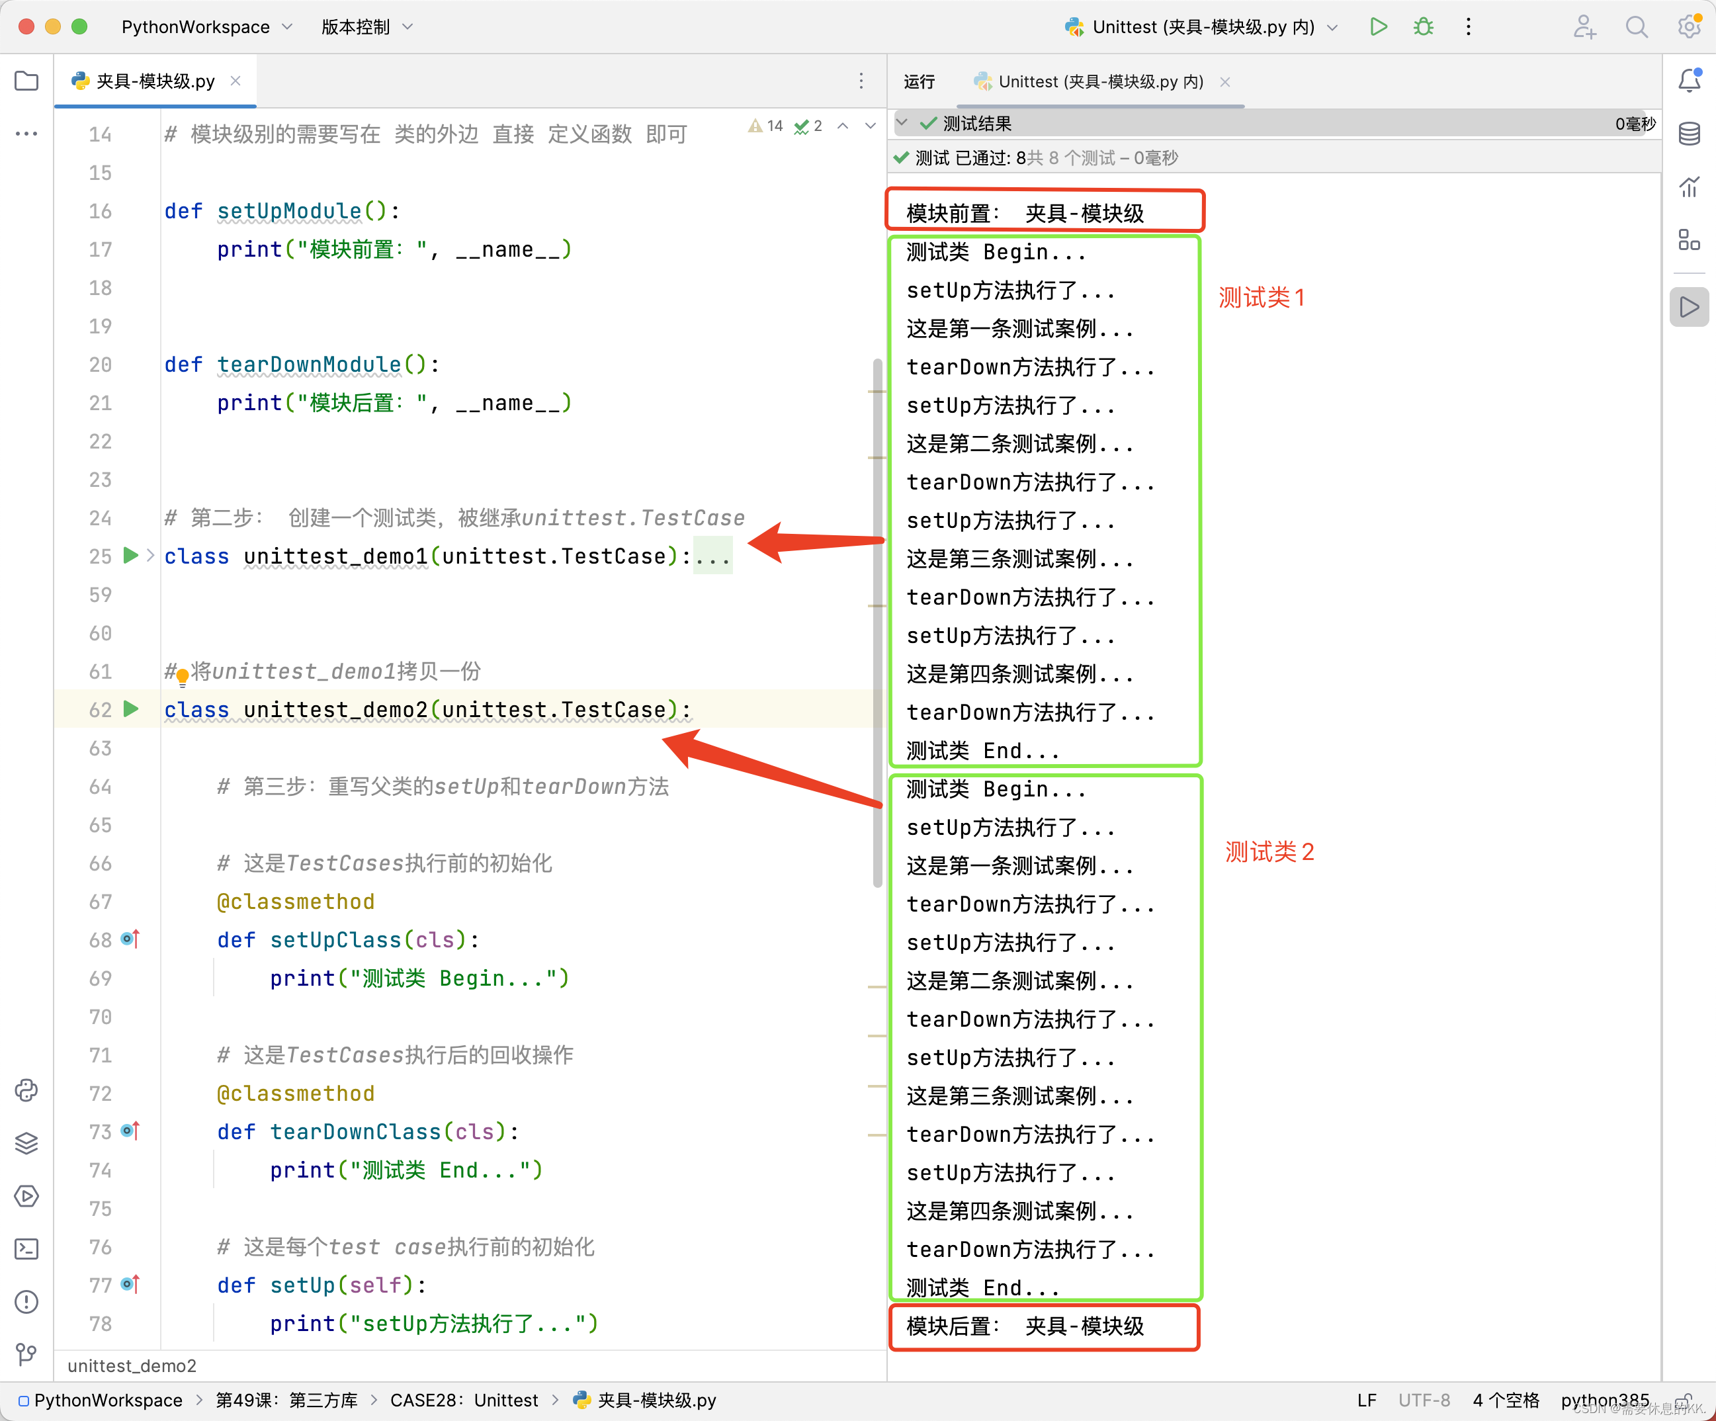1716x1421 pixels.
Task: Go to previous highlighted problem arrow
Action: (x=843, y=126)
